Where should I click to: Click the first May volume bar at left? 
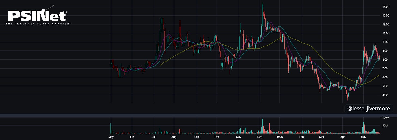(111, 129)
